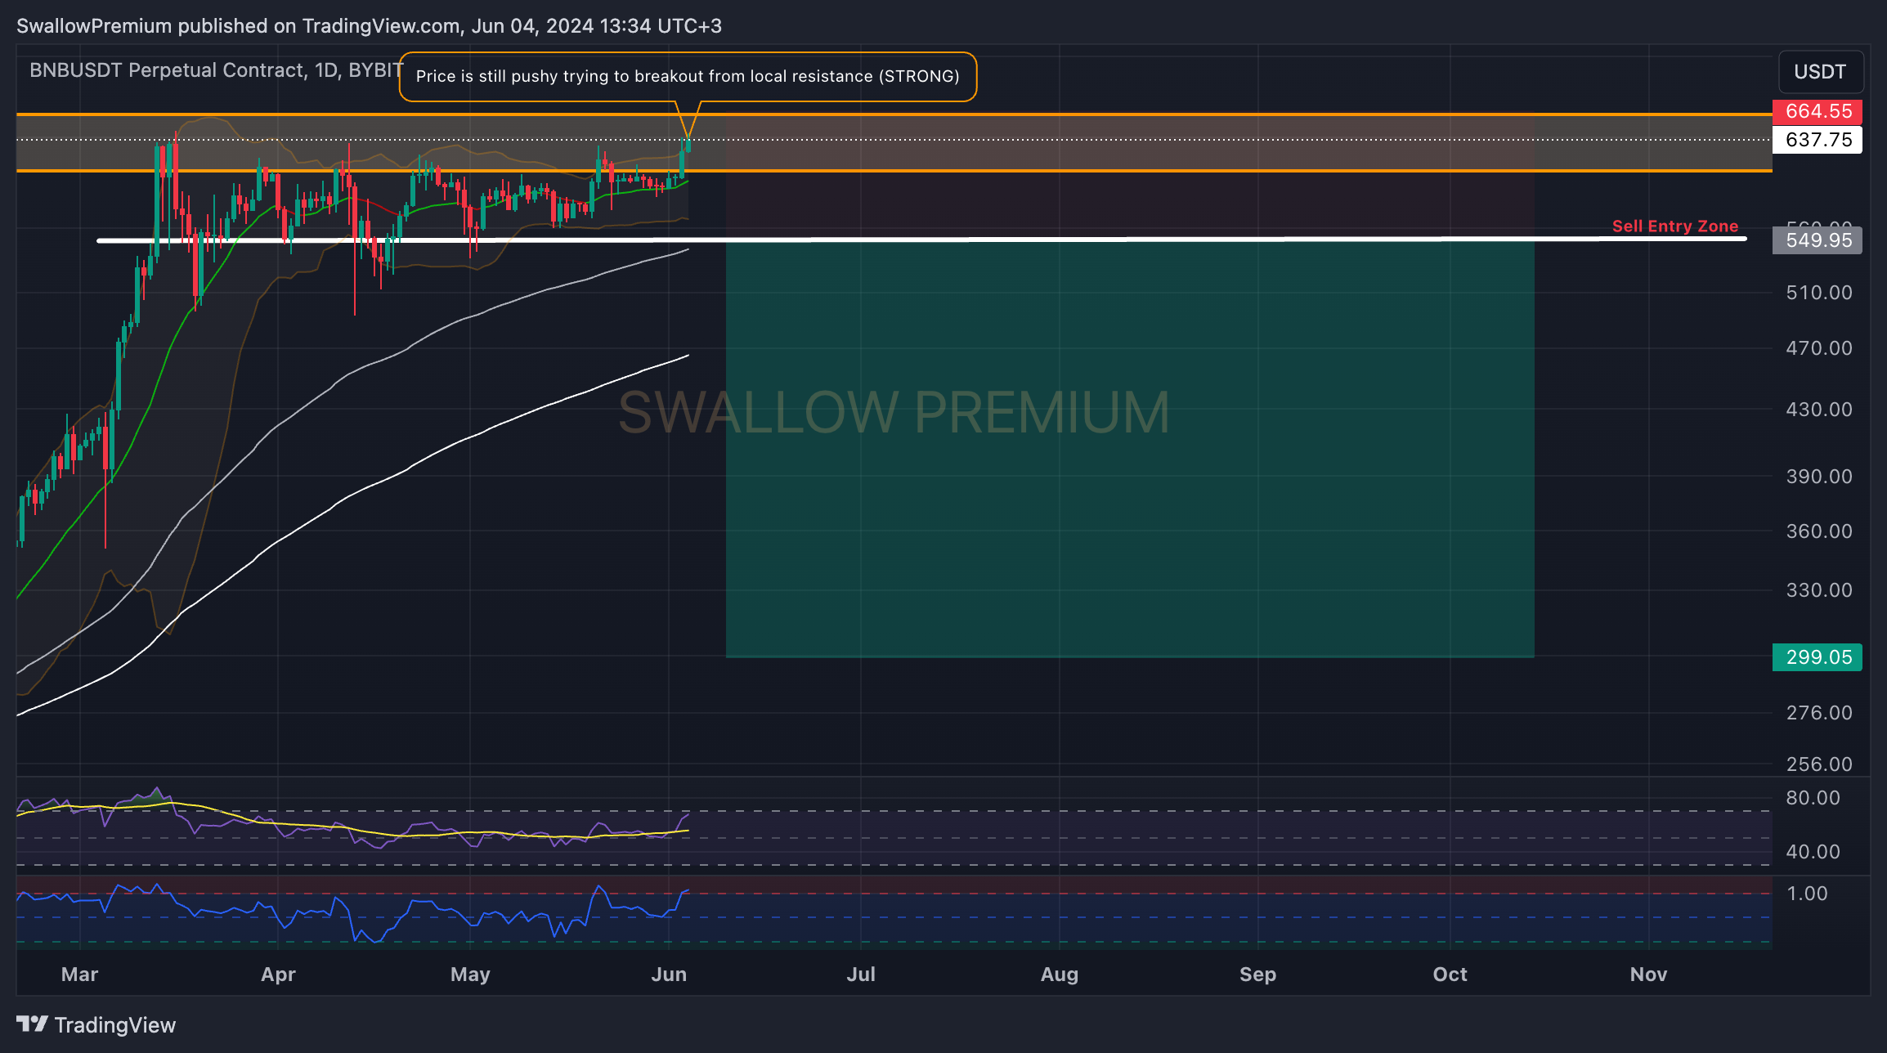This screenshot has height=1053, width=1887.
Task: Click the Aug label on time axis
Action: click(x=1060, y=975)
